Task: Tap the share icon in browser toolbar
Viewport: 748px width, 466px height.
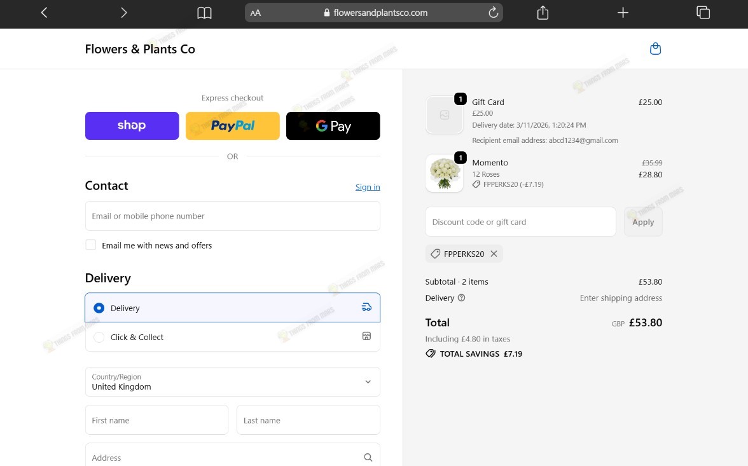Action: 543,13
